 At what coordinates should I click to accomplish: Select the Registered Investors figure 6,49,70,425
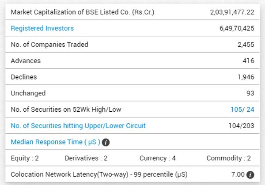tap(237, 28)
